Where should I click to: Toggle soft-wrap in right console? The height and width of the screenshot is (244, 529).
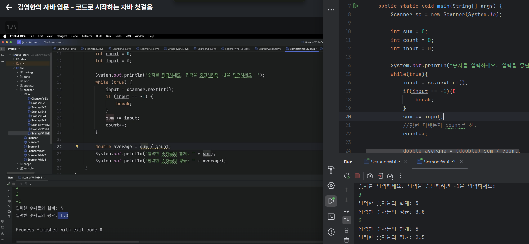(x=347, y=210)
